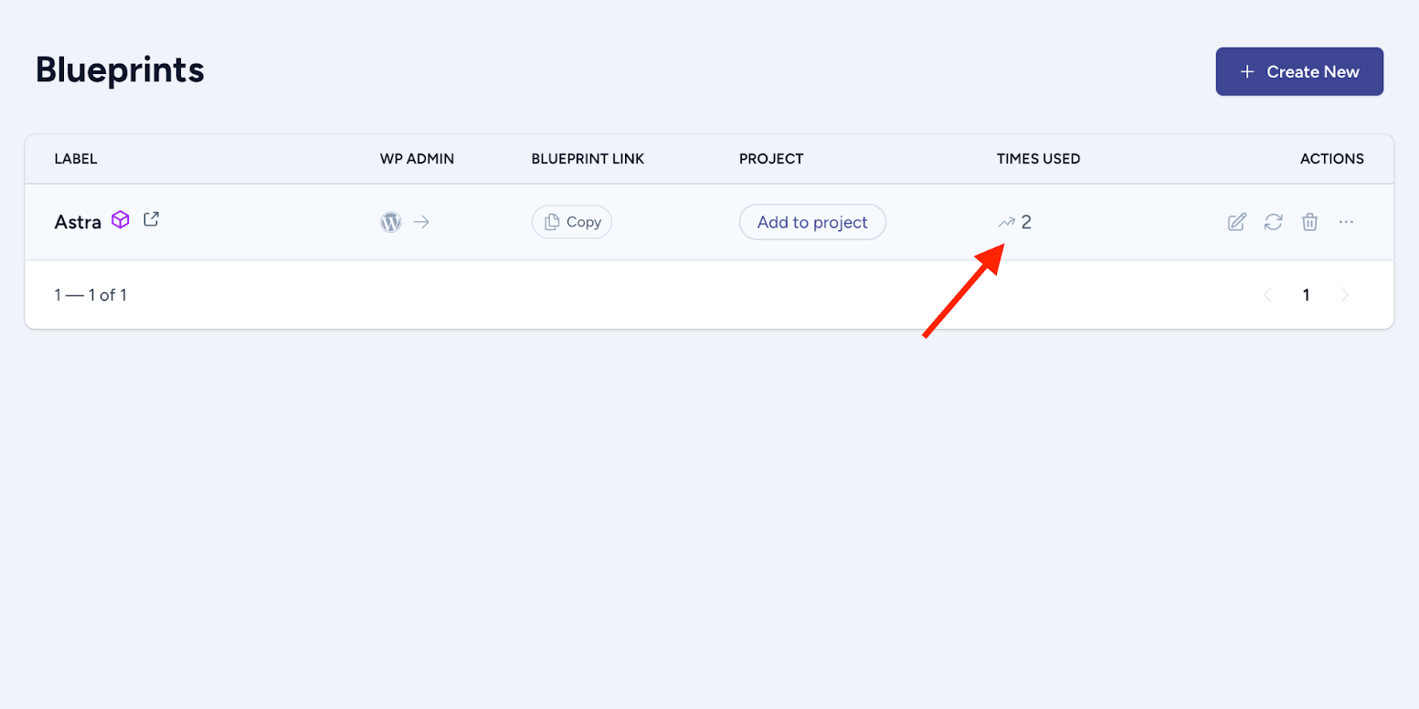Click the WordPress logo icon
Image resolution: width=1419 pixels, height=709 pixels.
point(391,222)
